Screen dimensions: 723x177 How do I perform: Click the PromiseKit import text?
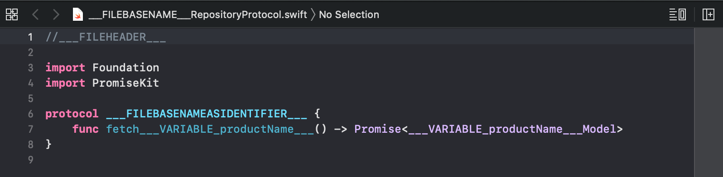click(x=125, y=83)
